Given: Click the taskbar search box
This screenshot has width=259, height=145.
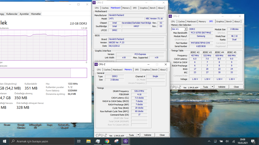Looking at the screenshot, I should click(x=41, y=141).
